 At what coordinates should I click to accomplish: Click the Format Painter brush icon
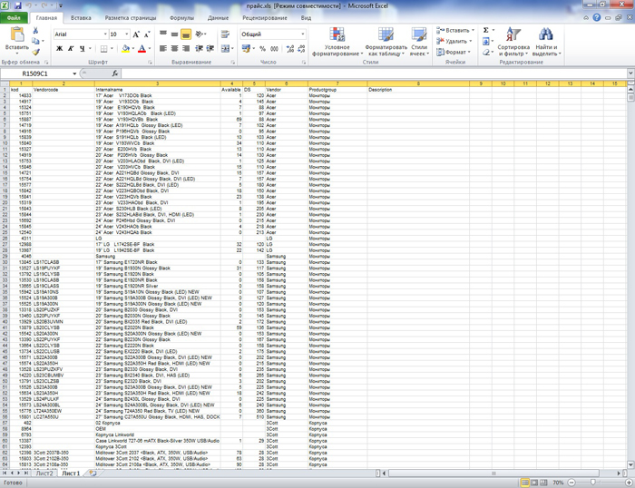click(x=35, y=52)
